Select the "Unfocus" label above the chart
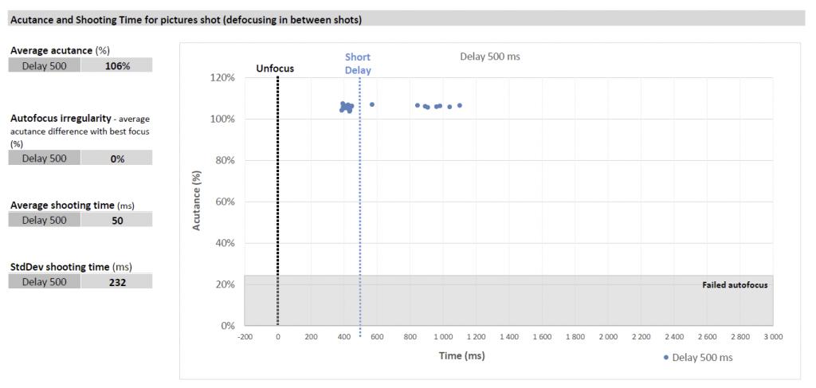This screenshot has width=816, height=388. coord(275,69)
